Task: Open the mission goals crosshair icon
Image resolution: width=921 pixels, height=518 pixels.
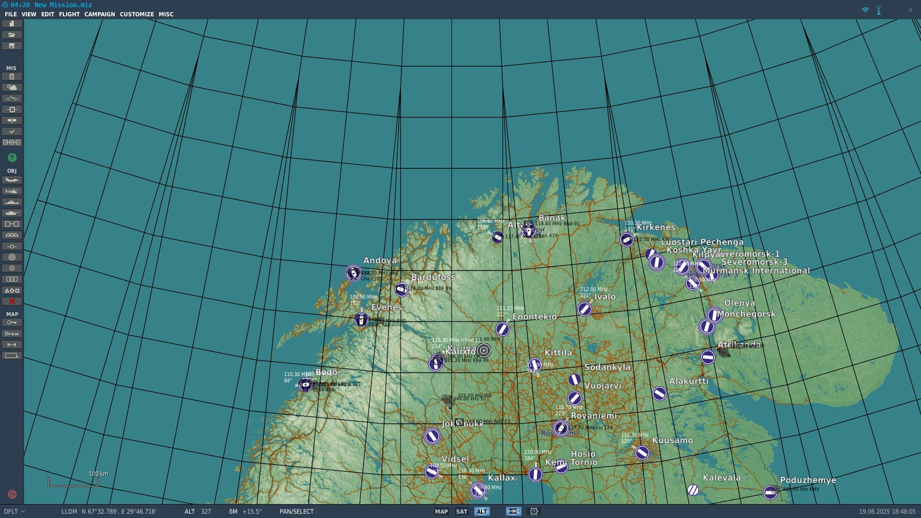Action: [x=12, y=109]
